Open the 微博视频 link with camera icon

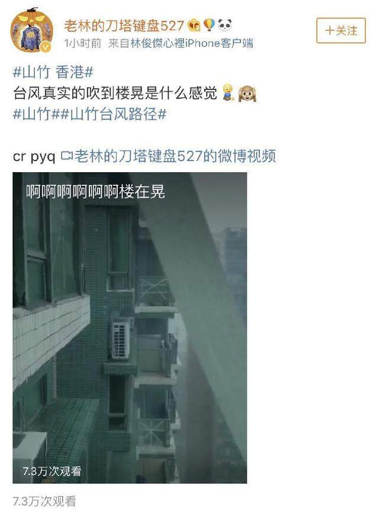click(168, 156)
